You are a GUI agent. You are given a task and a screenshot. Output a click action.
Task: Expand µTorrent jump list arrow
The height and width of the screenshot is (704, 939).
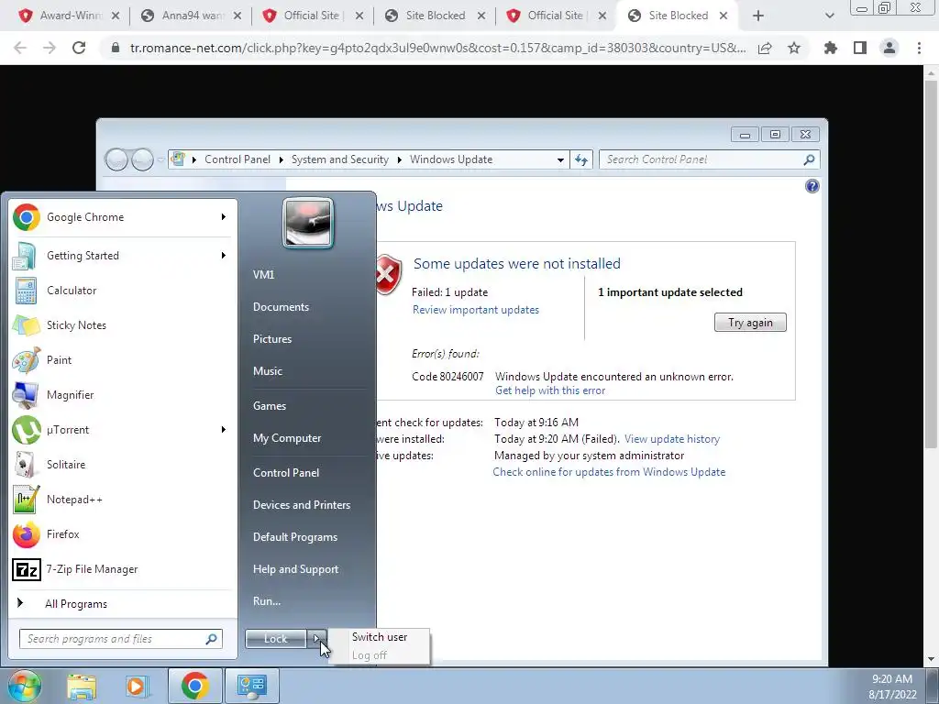224,430
